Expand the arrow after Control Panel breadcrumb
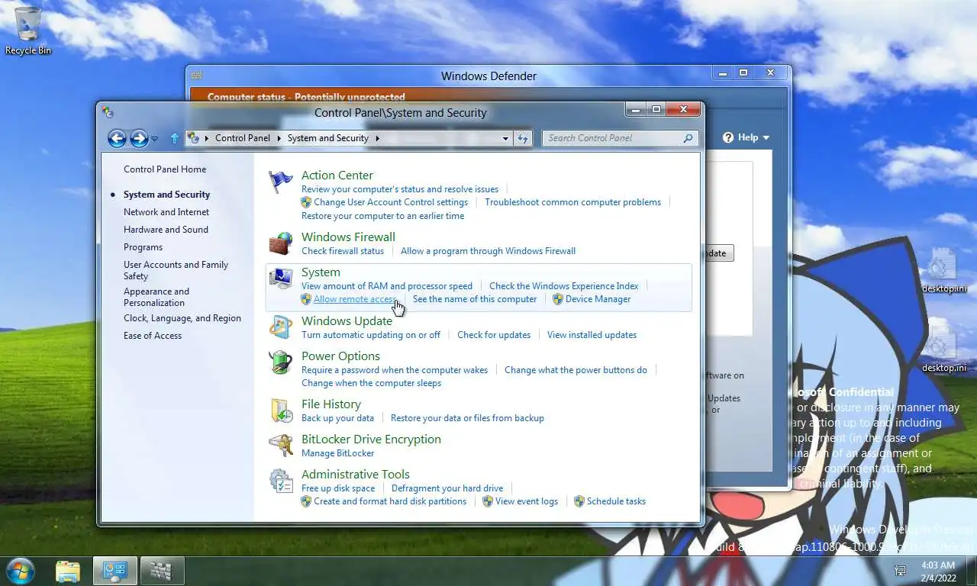 279,138
